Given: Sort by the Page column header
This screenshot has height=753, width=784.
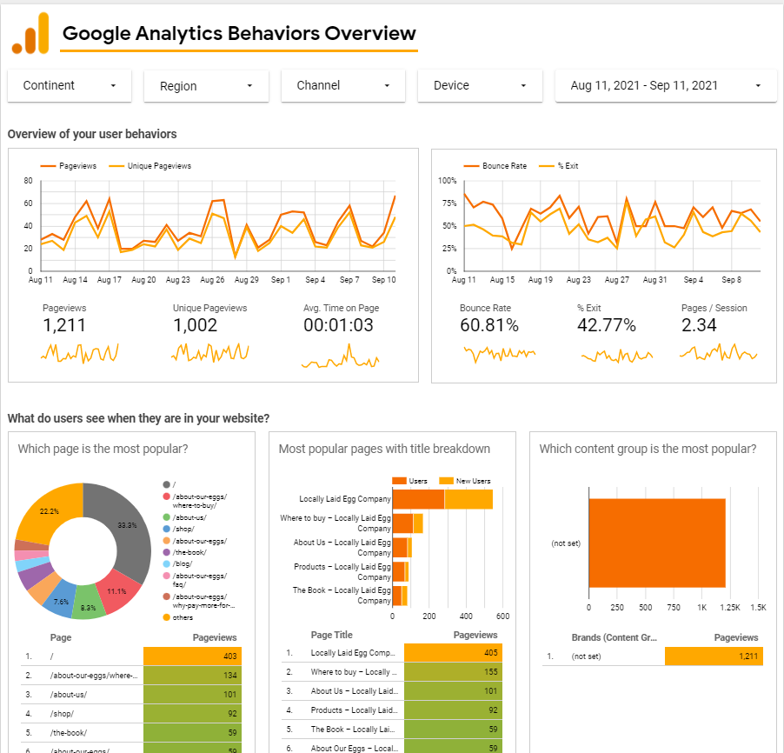Looking at the screenshot, I should point(61,637).
